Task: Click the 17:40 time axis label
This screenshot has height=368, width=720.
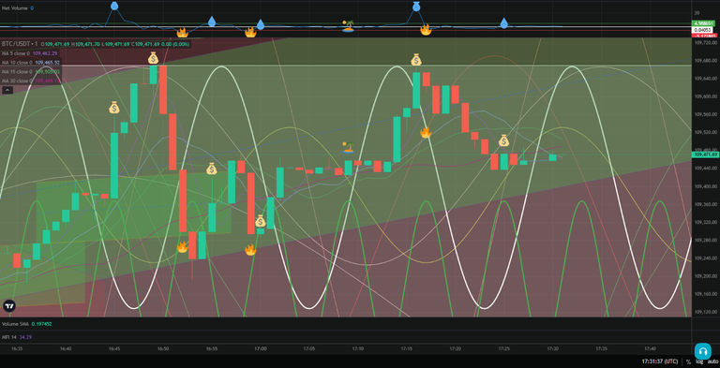Action: pyautogui.click(x=650, y=349)
